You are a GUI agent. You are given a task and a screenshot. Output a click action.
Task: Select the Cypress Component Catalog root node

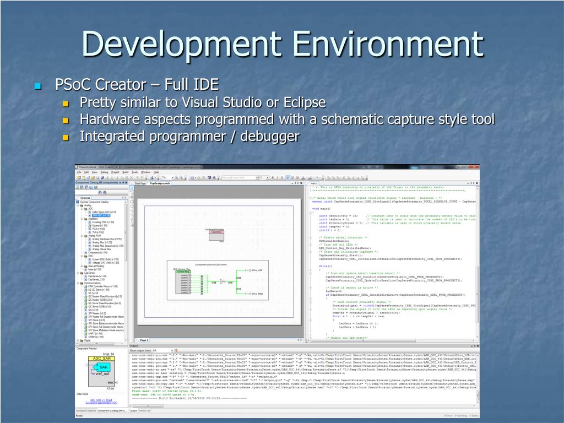(94, 202)
